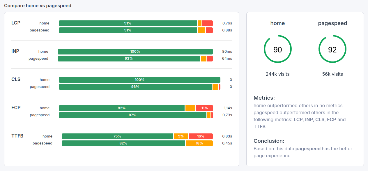Select the LCP metric label
This screenshot has height=171, width=368.
coord(16,23)
